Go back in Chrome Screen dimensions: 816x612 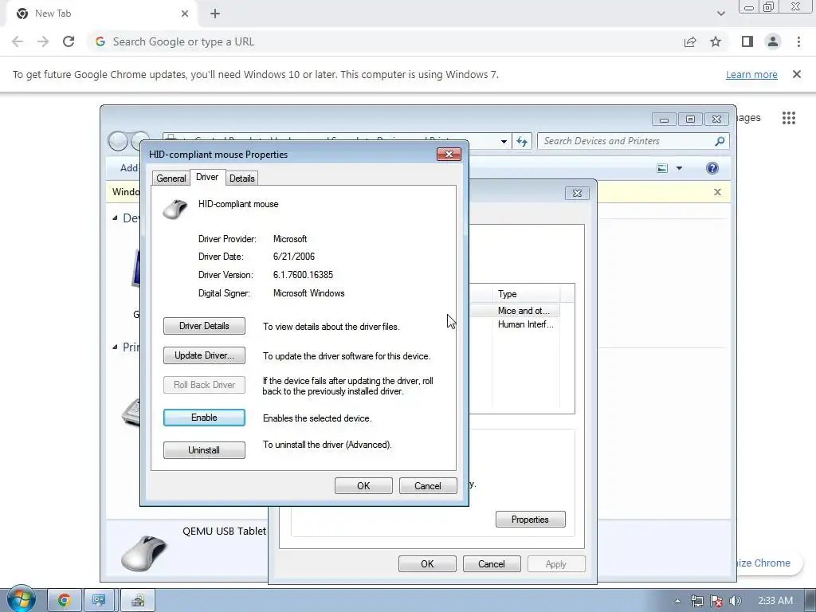click(x=18, y=41)
